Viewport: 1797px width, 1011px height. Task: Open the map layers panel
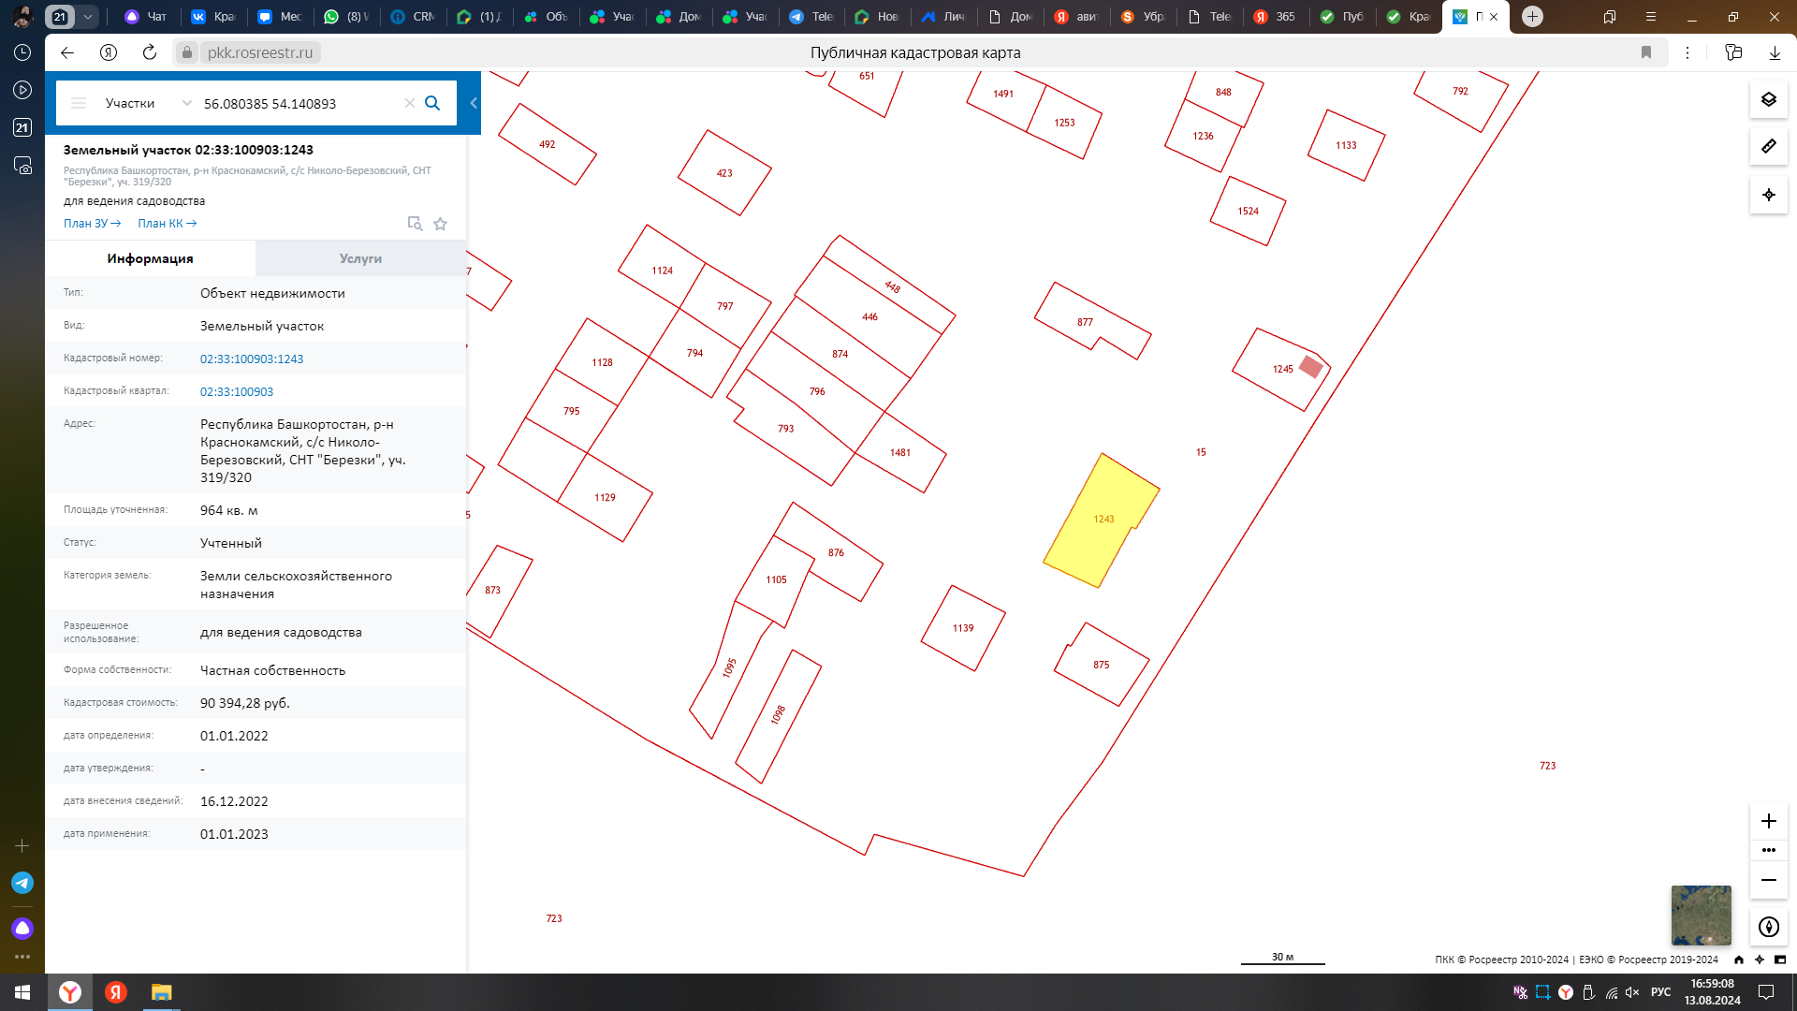pos(1768,99)
